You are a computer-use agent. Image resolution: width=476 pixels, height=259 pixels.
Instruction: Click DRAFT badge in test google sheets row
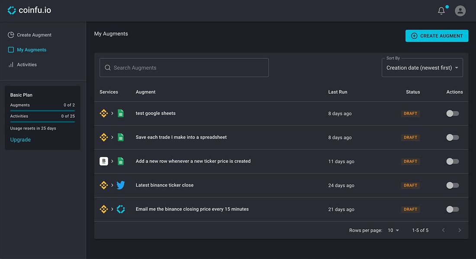(x=410, y=113)
